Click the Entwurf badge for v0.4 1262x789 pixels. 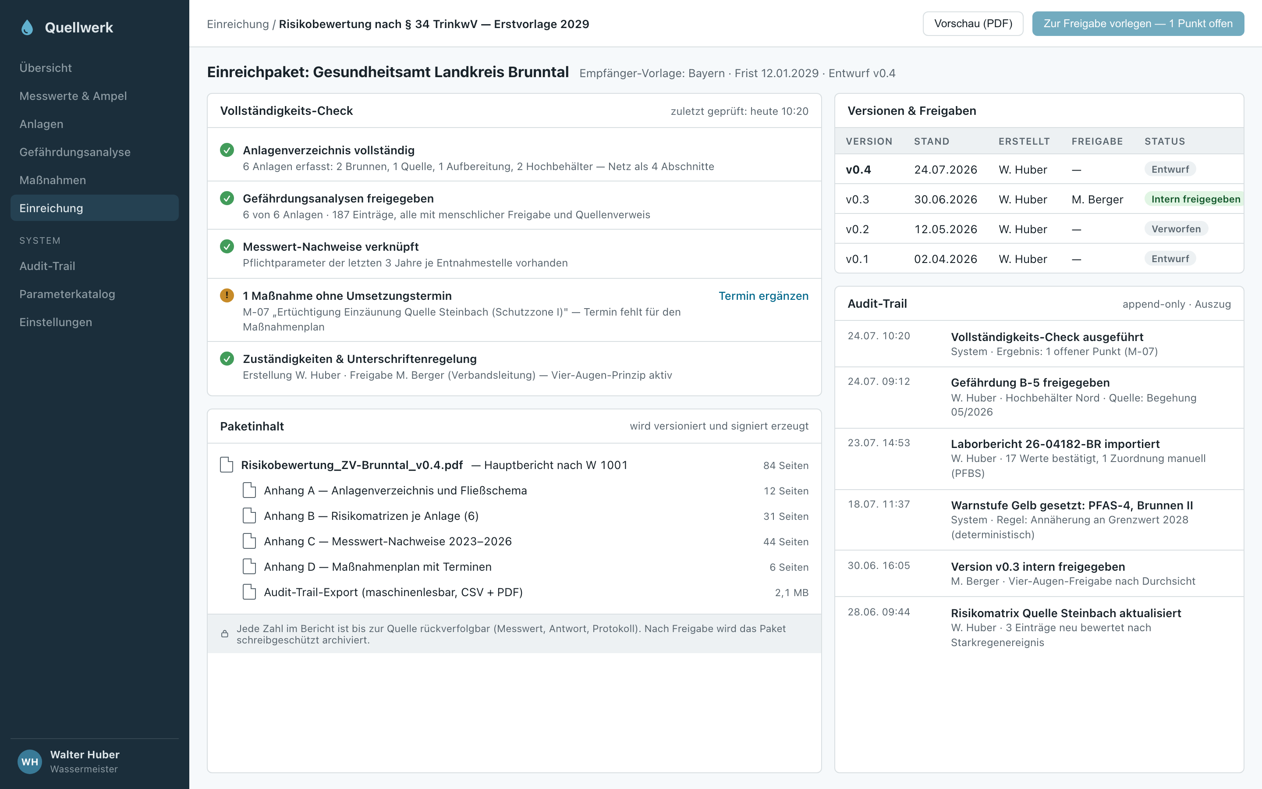[1170, 169]
